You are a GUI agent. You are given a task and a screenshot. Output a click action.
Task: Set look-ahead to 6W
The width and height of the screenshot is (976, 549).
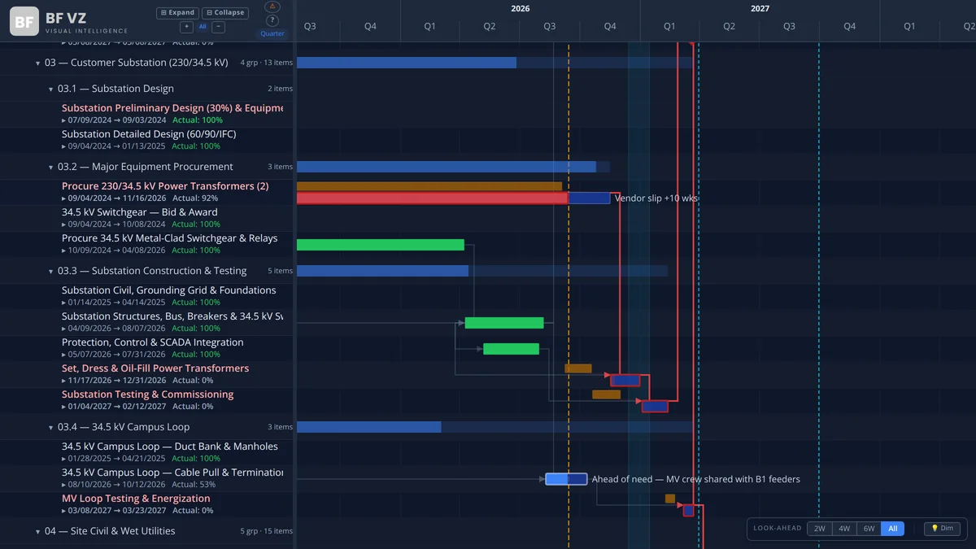pos(869,529)
